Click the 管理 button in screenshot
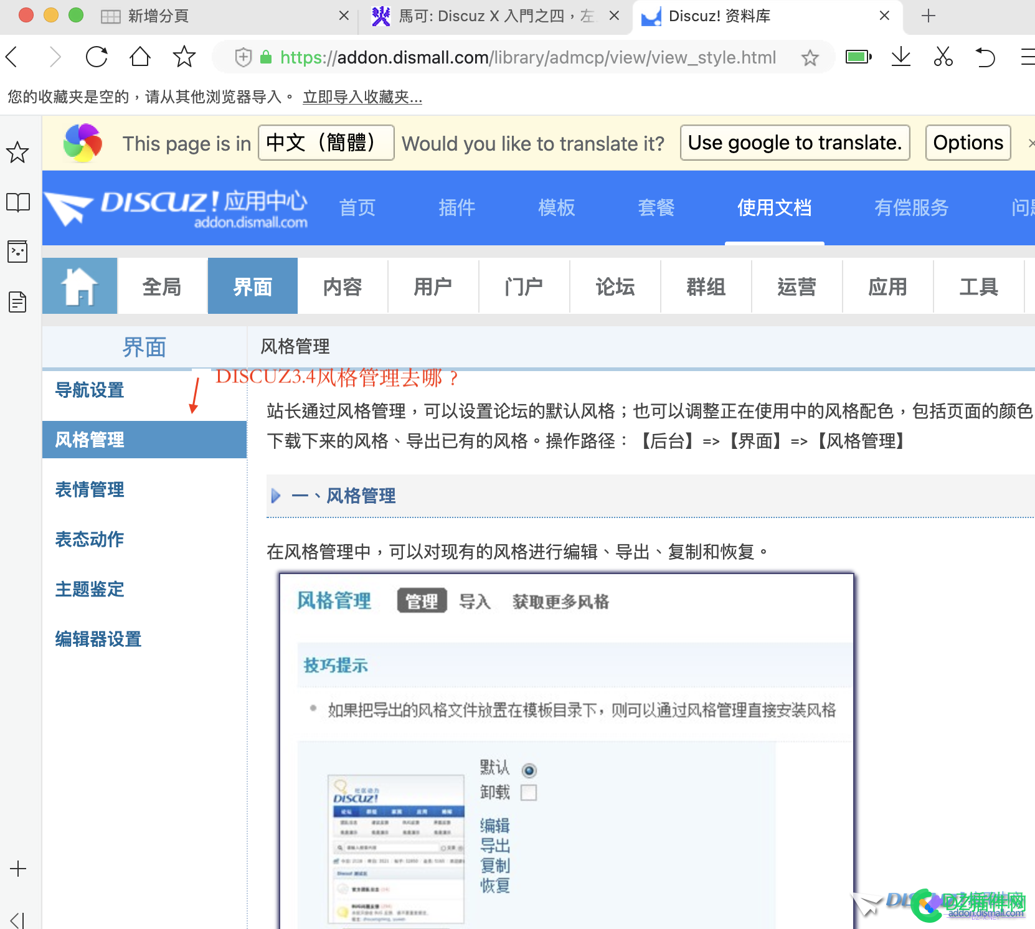1035x929 pixels. (x=422, y=601)
